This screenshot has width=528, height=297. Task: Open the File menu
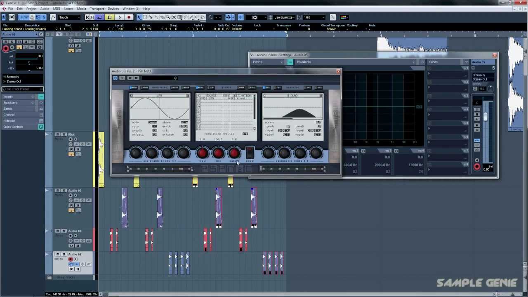(x=10, y=9)
